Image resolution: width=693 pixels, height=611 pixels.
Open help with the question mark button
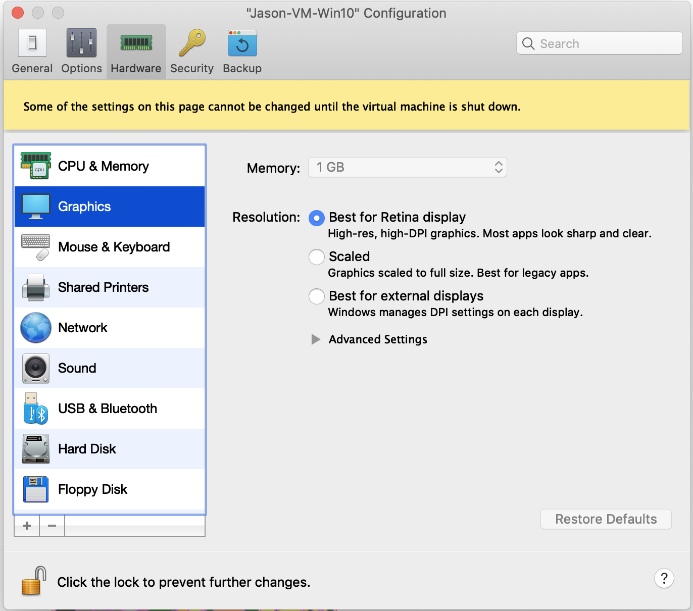click(664, 578)
